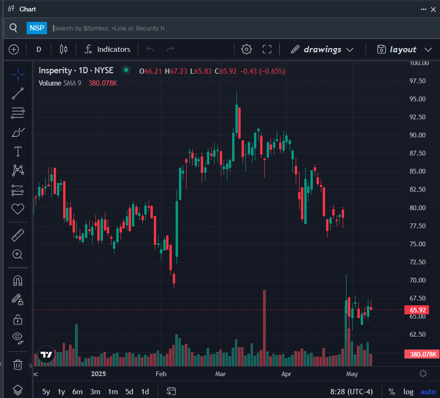
Task: Click the NSP symbol tag
Action: (37, 28)
